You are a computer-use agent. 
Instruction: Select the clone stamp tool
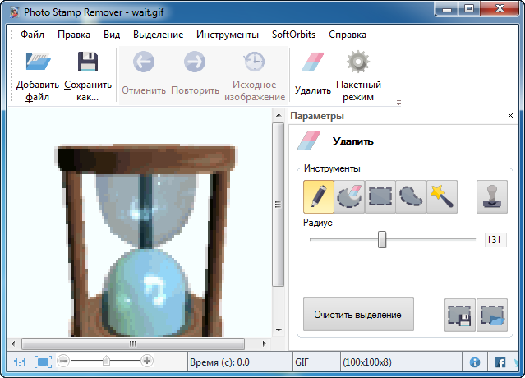click(x=492, y=197)
